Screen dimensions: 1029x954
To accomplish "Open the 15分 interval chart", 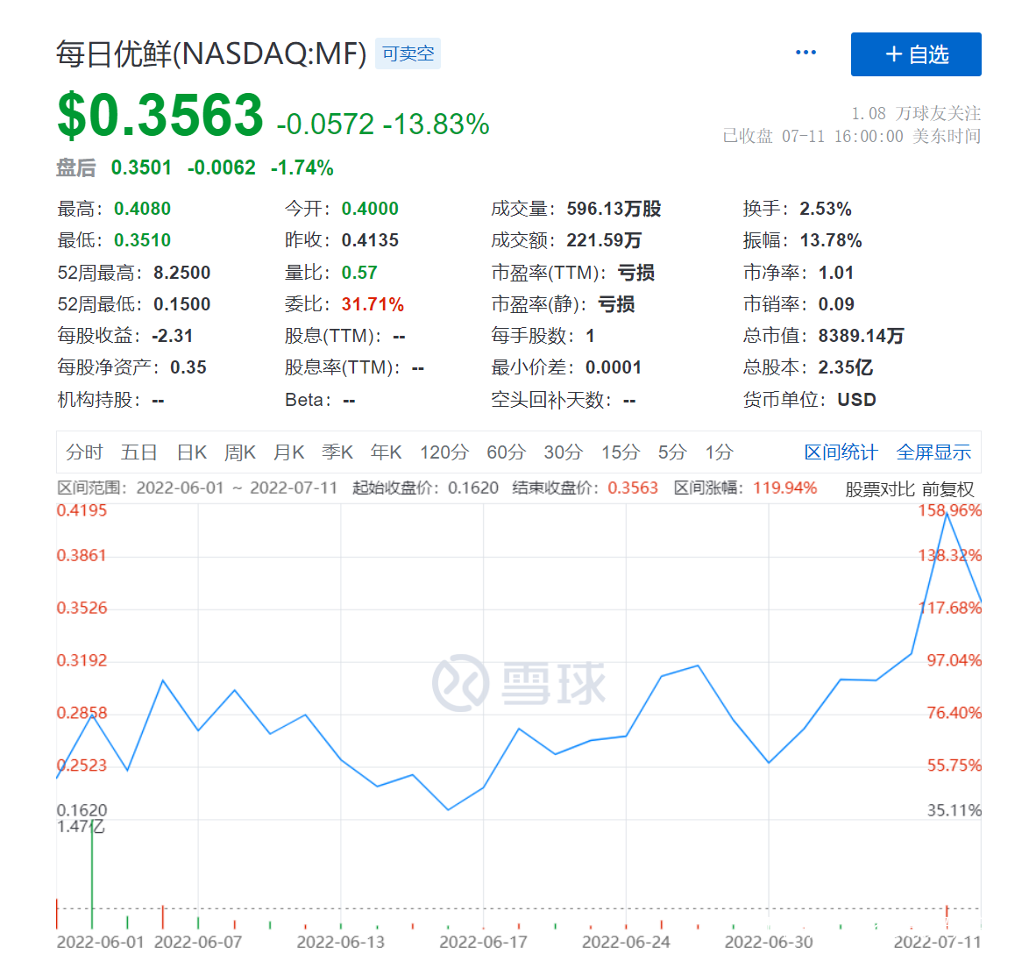I will (x=621, y=452).
